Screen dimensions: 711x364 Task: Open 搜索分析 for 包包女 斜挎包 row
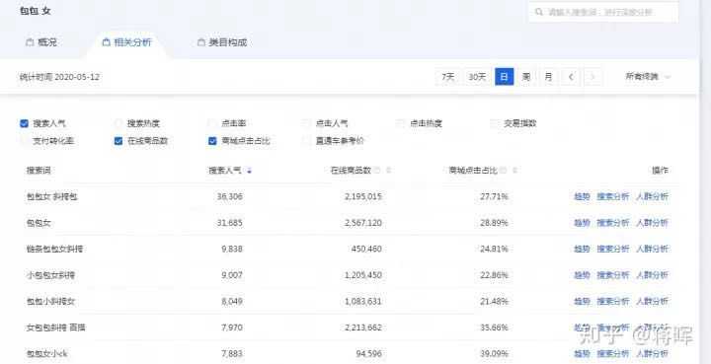[613, 196]
